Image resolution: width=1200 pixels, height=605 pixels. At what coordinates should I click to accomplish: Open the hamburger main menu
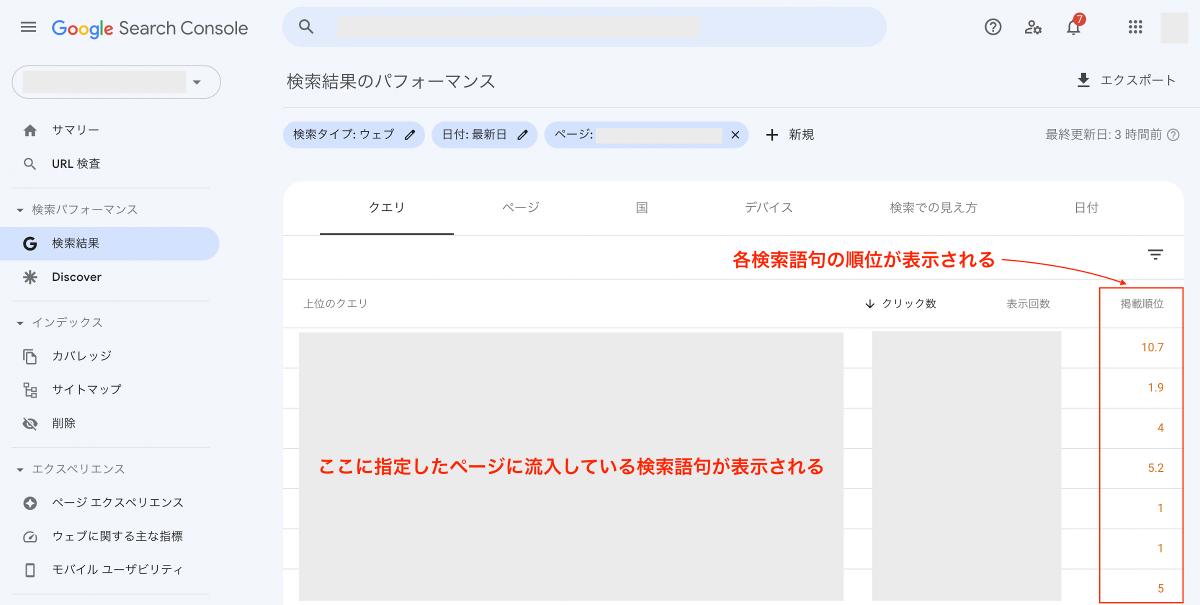pyautogui.click(x=28, y=27)
